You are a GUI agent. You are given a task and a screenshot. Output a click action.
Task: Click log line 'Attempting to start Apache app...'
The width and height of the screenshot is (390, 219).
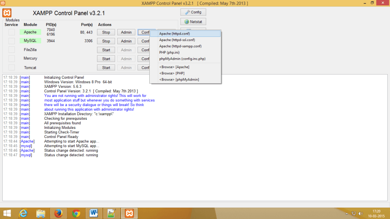[72, 141]
